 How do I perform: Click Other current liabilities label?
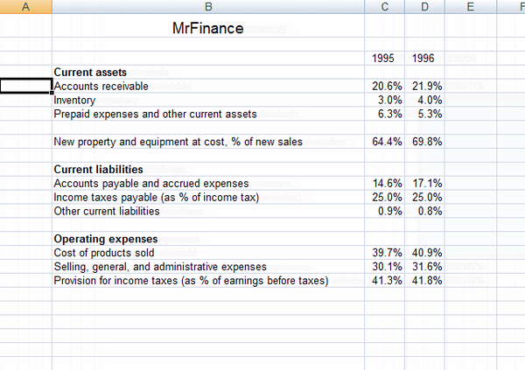click(x=107, y=212)
